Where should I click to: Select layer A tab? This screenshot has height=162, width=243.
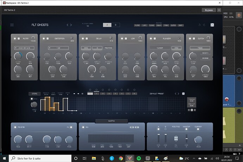tap(107, 25)
